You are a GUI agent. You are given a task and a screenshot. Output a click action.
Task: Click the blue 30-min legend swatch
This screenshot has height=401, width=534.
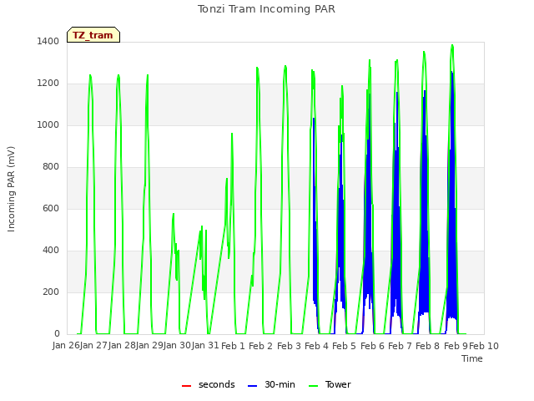(x=252, y=386)
